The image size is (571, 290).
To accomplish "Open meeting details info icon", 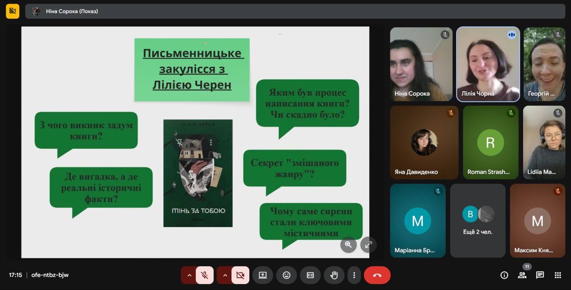I will [x=504, y=275].
